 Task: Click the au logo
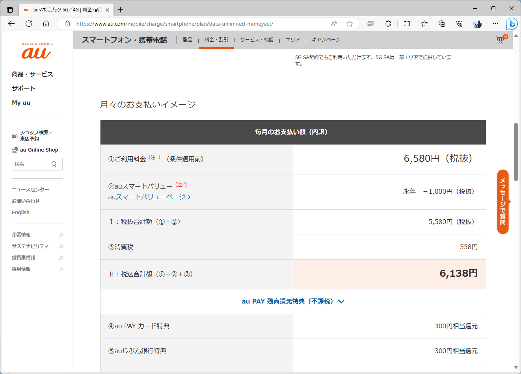(x=37, y=51)
